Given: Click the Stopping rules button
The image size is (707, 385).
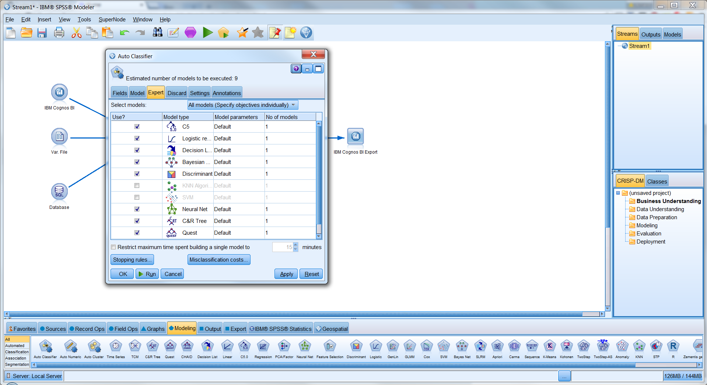Looking at the screenshot, I should click(x=132, y=260).
